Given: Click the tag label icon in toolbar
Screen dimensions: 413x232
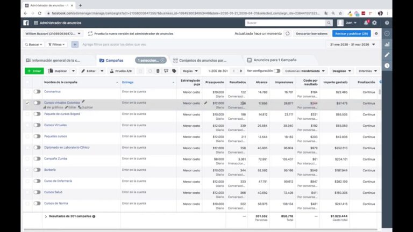Looking at the screenshot, I should 174,71.
